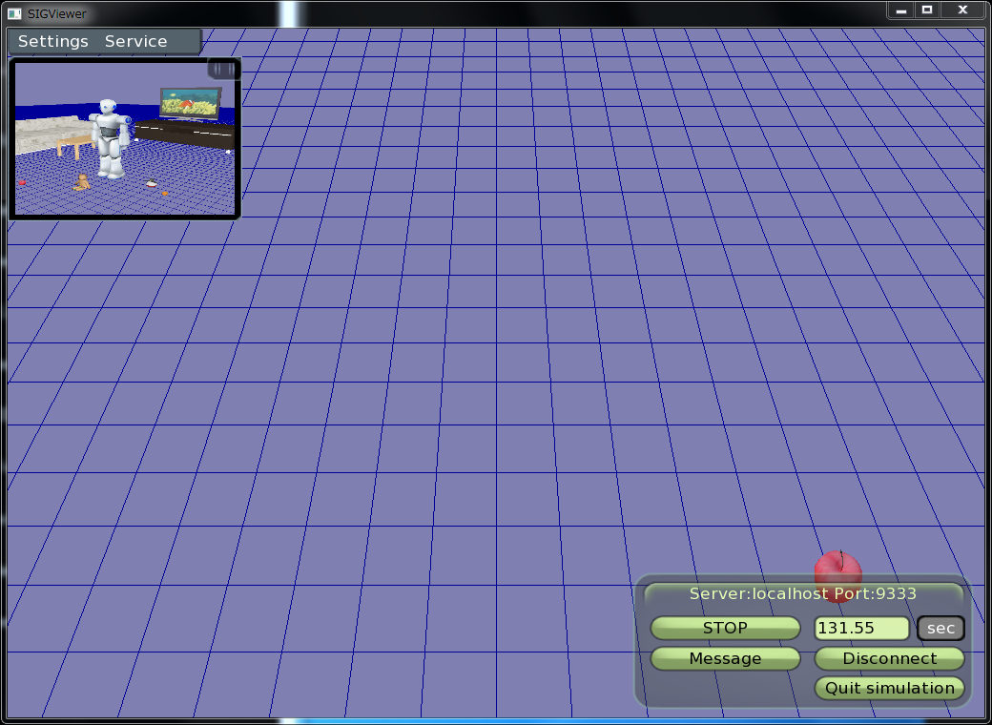Click the Message button
This screenshot has width=992, height=725.
pyautogui.click(x=725, y=658)
